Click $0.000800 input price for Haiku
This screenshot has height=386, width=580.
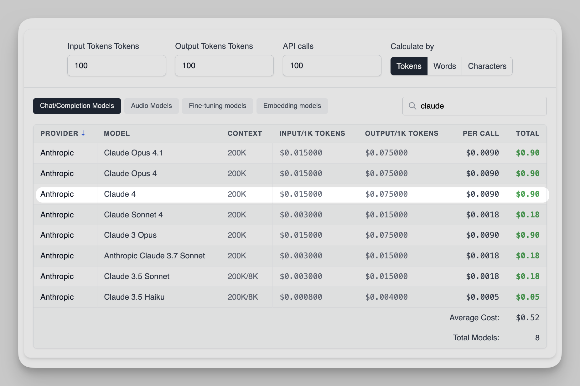point(301,297)
